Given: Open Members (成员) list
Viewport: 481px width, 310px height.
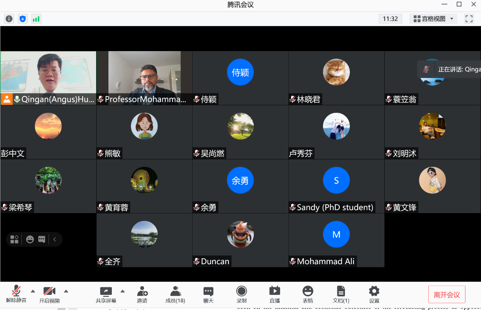Looking at the screenshot, I should click(x=175, y=294).
